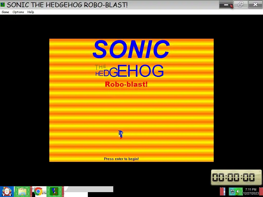Close the Sonic Robo-Blast window
The width and height of the screenshot is (263, 197).
pyautogui.click(x=255, y=5)
